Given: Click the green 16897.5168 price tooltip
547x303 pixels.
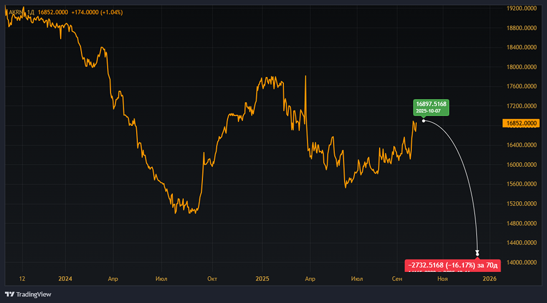Looking at the screenshot, I should point(431,107).
